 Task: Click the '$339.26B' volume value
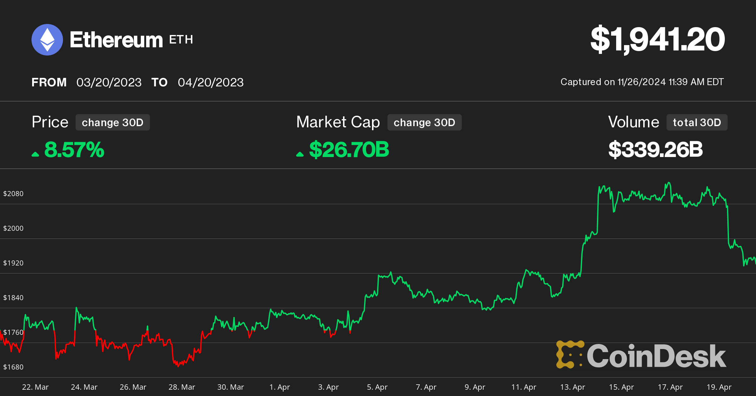(x=656, y=149)
